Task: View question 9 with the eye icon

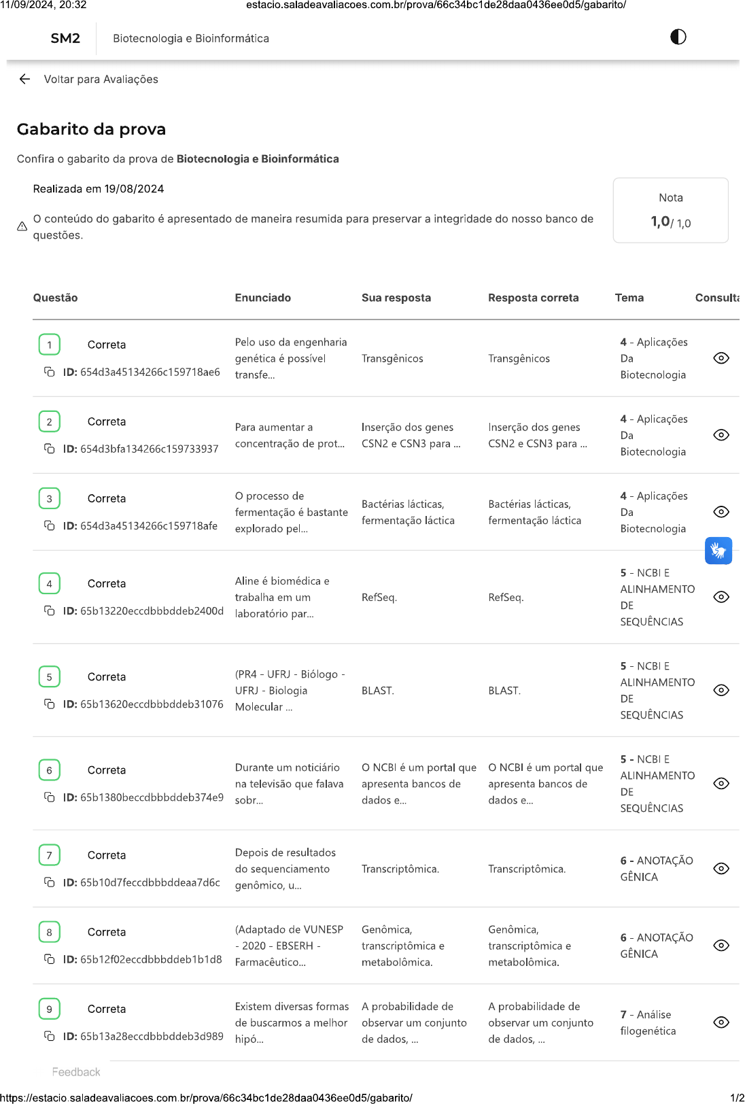Action: pos(721,1022)
